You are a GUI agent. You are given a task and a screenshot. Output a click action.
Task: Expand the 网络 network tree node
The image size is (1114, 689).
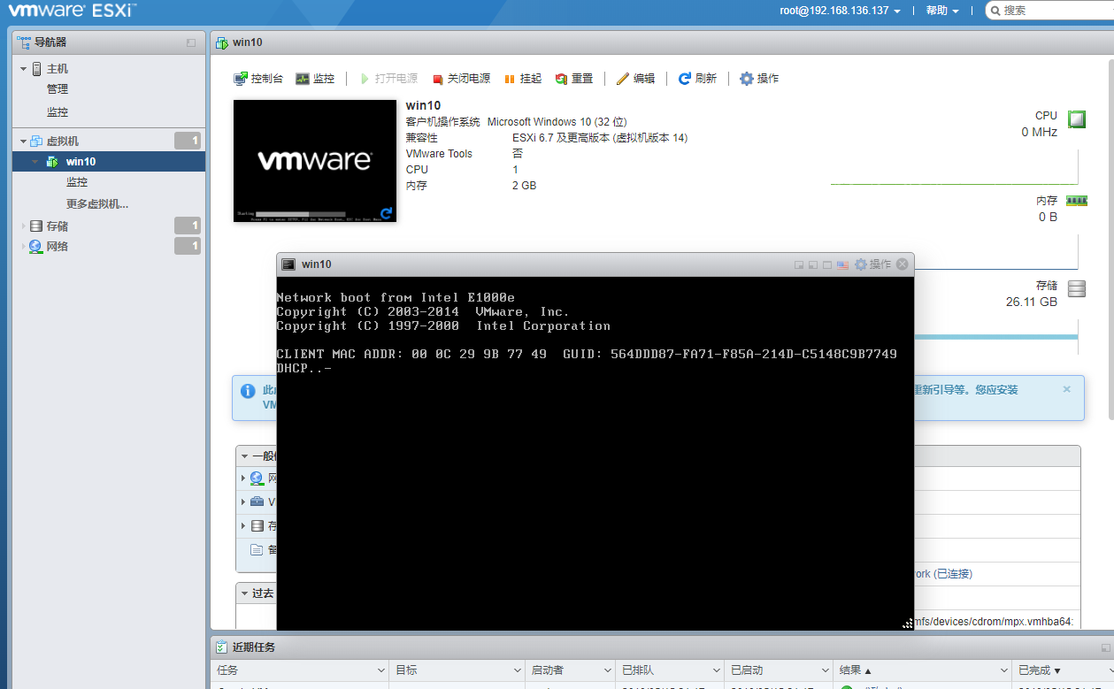24,247
